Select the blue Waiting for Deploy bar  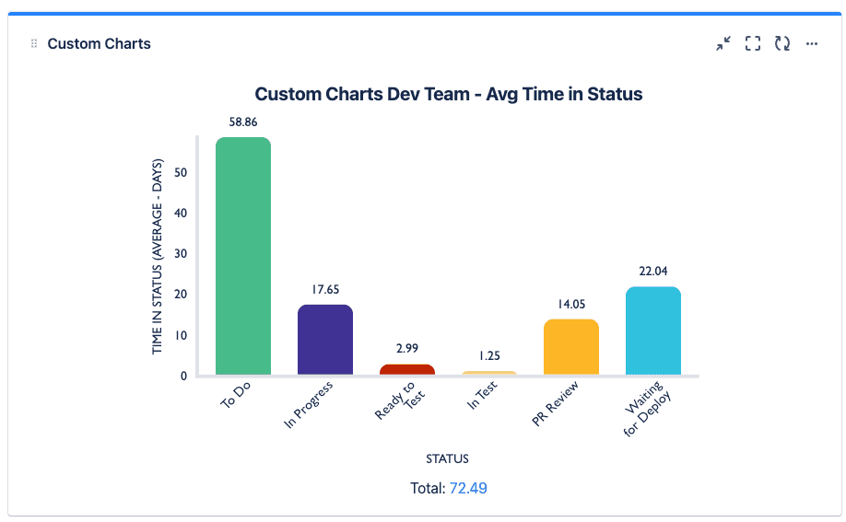coord(653,331)
